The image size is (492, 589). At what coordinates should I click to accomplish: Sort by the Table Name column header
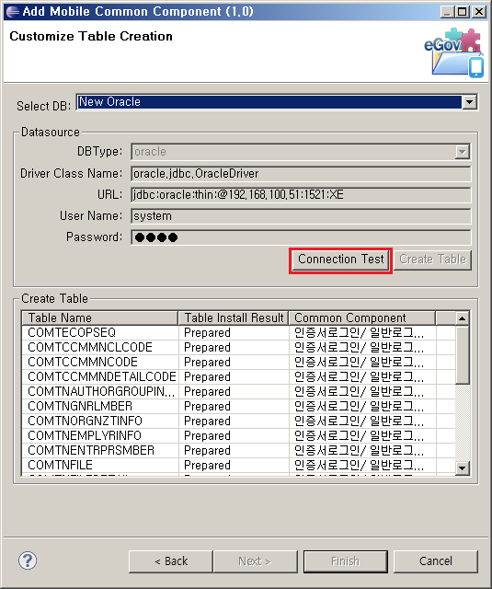point(100,318)
